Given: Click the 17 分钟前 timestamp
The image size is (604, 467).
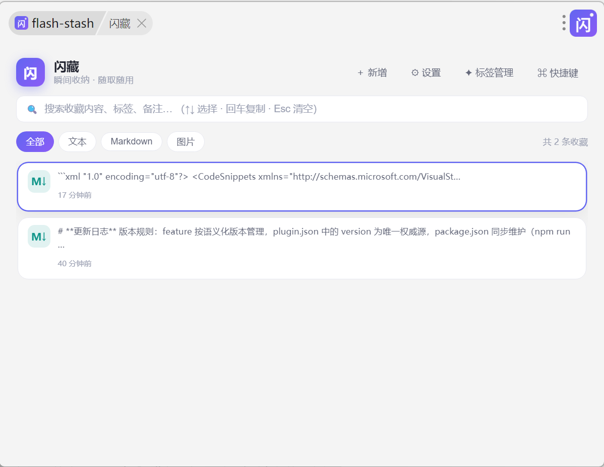Looking at the screenshot, I should pos(75,195).
